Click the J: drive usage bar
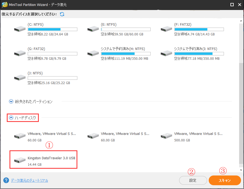 click(52, 78)
